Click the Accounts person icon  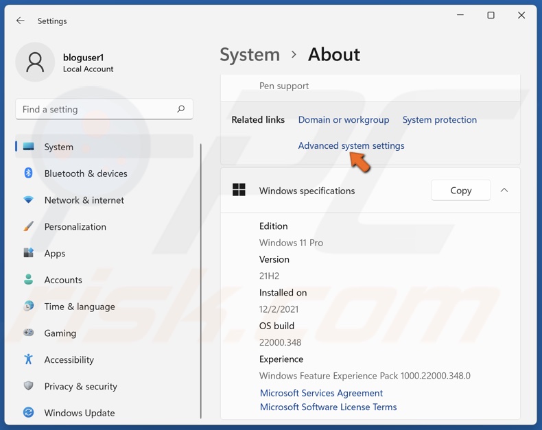point(28,279)
